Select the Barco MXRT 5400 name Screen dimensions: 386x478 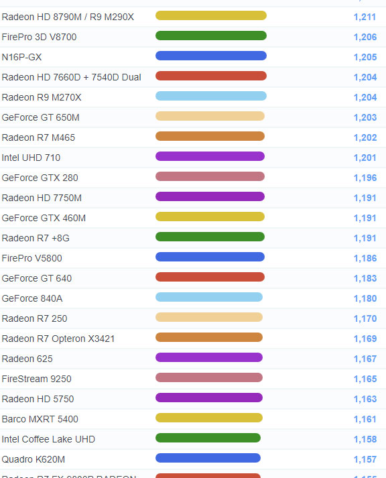click(x=40, y=419)
